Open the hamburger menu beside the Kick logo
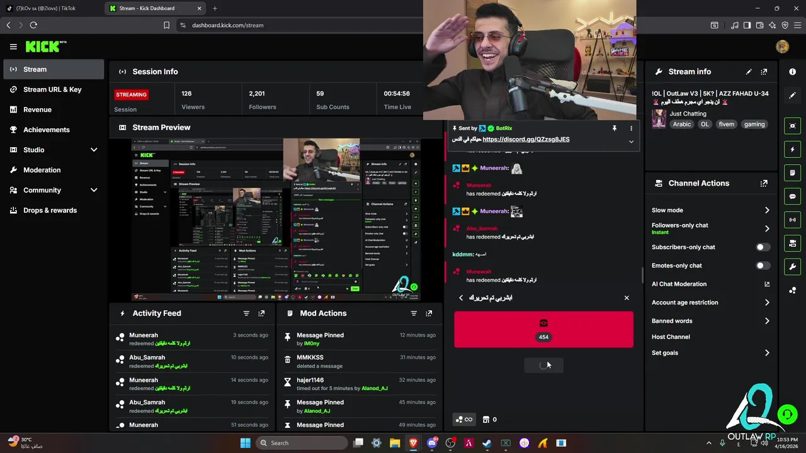Screen dimensions: 806x453 pyautogui.click(x=13, y=47)
